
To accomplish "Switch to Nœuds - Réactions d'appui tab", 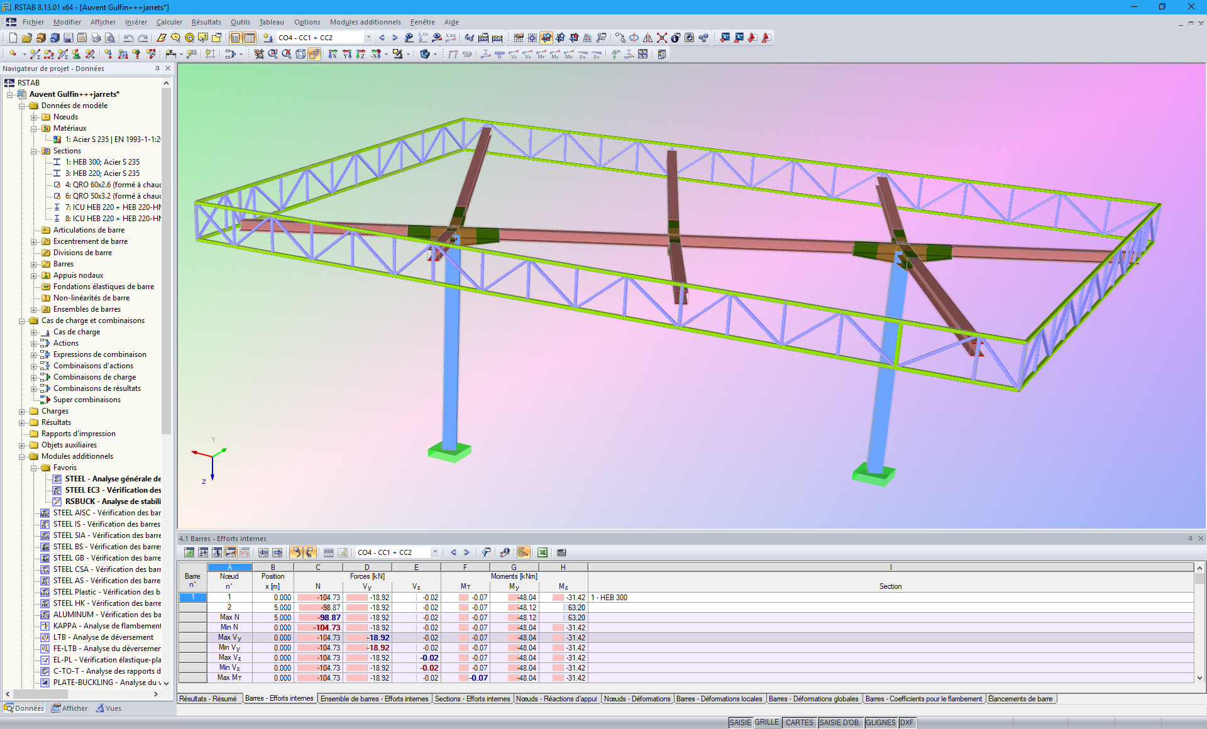I will tap(556, 699).
